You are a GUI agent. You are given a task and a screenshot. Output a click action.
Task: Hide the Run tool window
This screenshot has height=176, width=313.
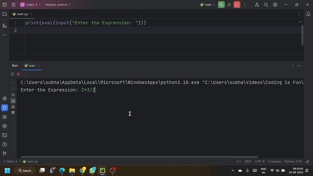tap(299, 66)
